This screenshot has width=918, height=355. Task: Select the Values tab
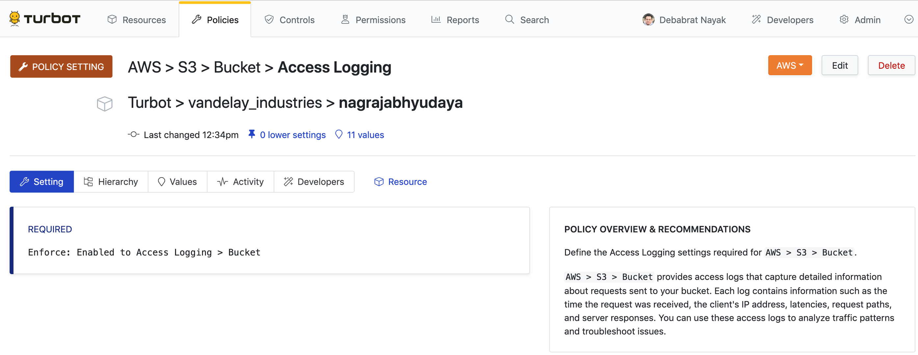click(177, 181)
